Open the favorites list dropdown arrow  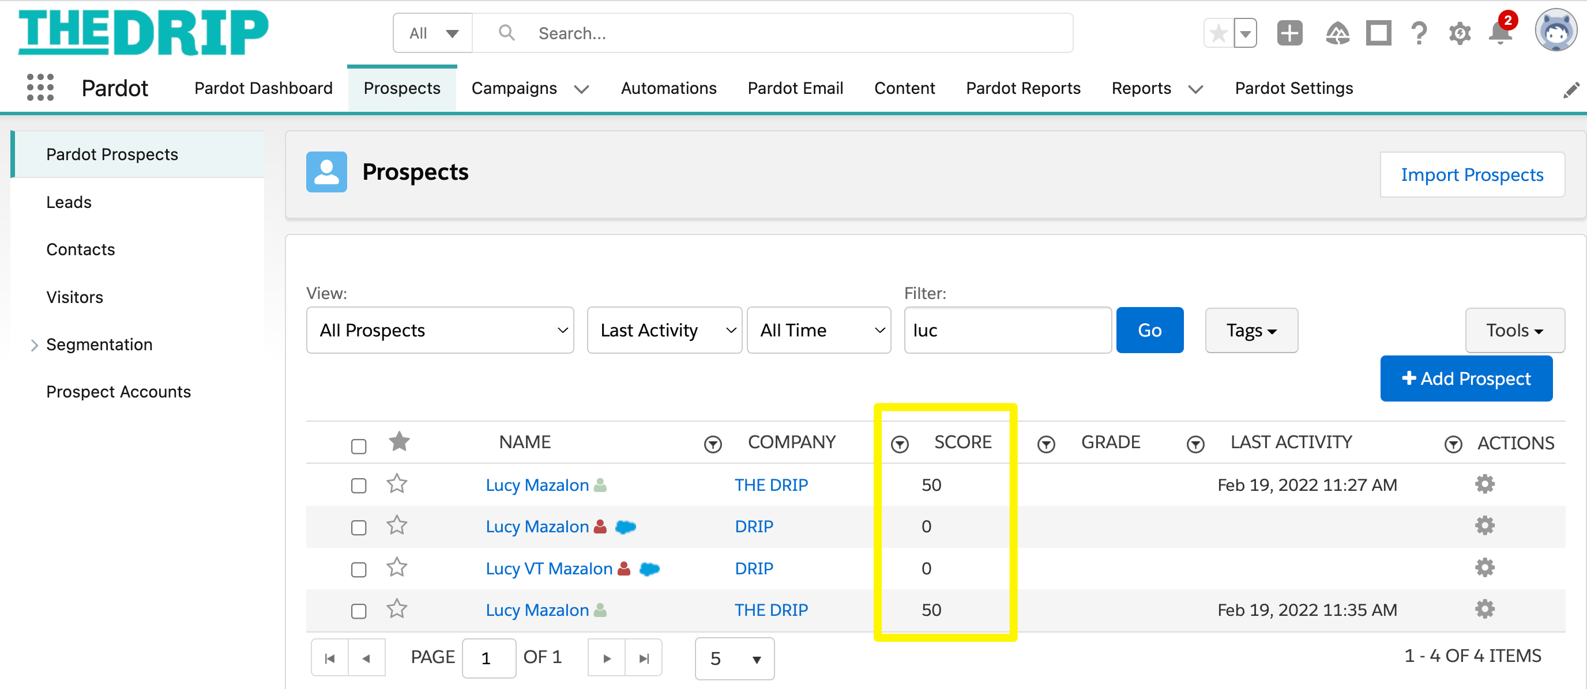(x=1245, y=33)
